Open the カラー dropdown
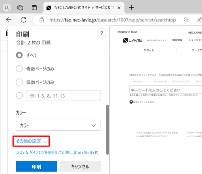Screen dimensions: 202x174 click(58, 125)
